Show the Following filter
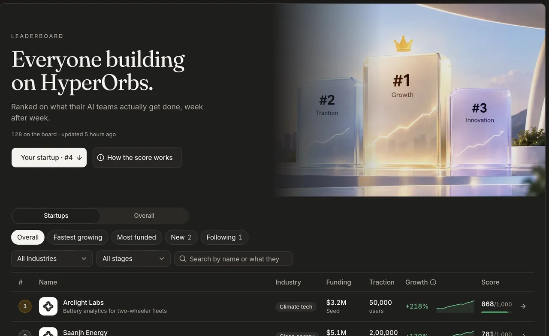549x336 pixels. (x=224, y=237)
